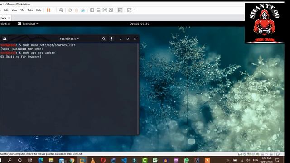Open Windows search in the taskbar
The width and height of the screenshot is (290, 163).
pyautogui.click(x=10, y=160)
